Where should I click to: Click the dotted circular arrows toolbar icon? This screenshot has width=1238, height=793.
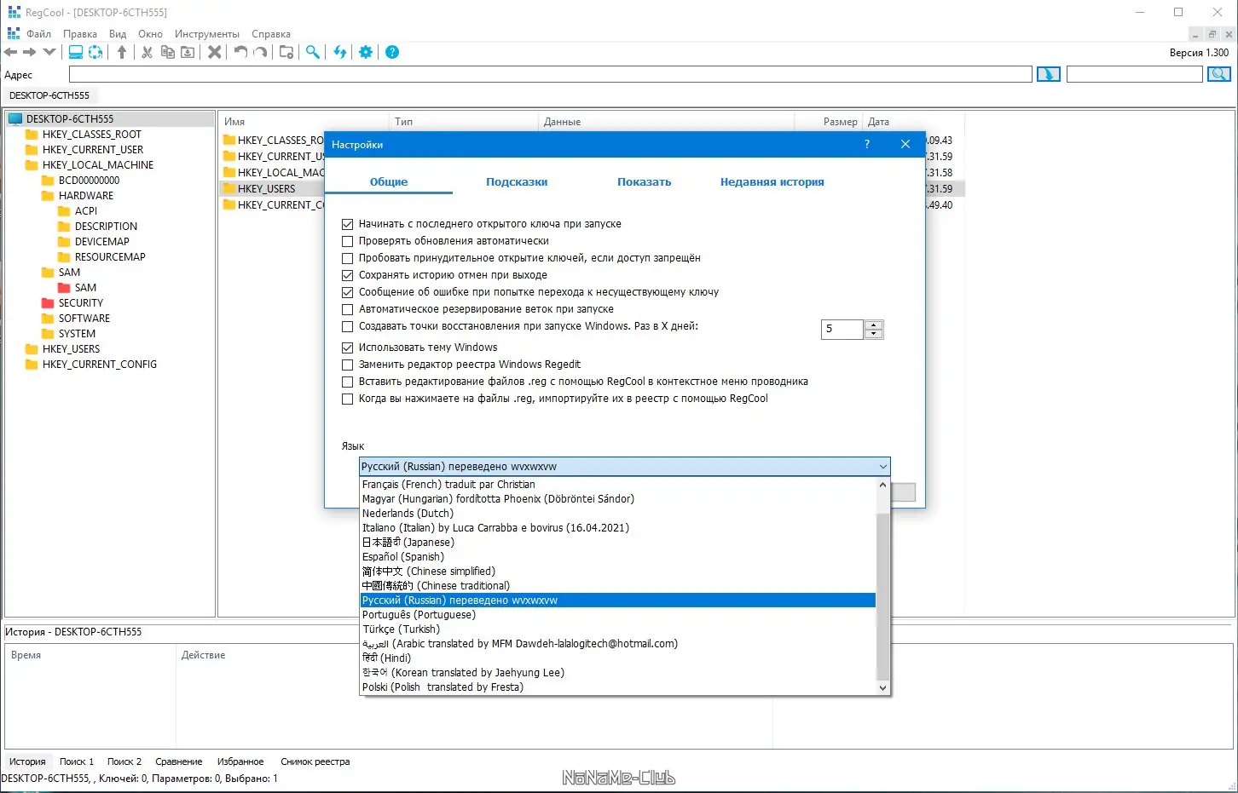pyautogui.click(x=95, y=52)
